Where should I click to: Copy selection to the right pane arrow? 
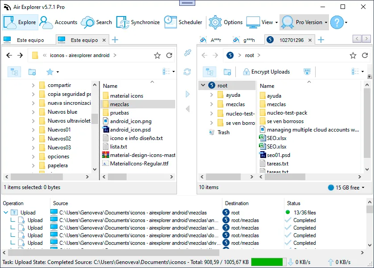tap(188, 94)
